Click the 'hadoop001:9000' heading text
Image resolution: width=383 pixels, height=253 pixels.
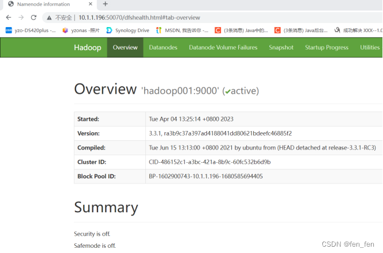180,91
